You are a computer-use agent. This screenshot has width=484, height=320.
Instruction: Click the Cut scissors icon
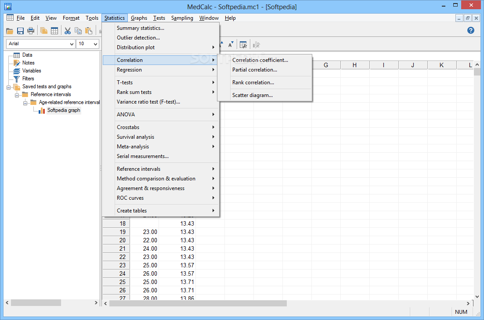click(x=68, y=31)
